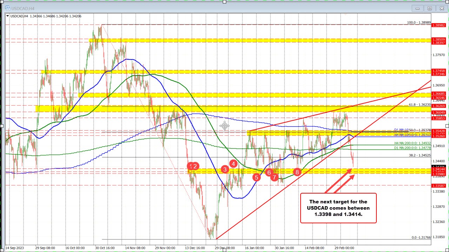Image resolution: width=449 pixels, height=252 pixels.
Task: Click the H4 MA:200:0:0: 1.34932 label
Action: point(413,143)
